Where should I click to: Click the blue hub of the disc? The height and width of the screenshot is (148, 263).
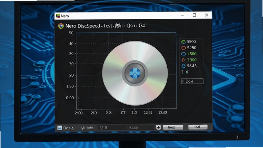pos(135,73)
